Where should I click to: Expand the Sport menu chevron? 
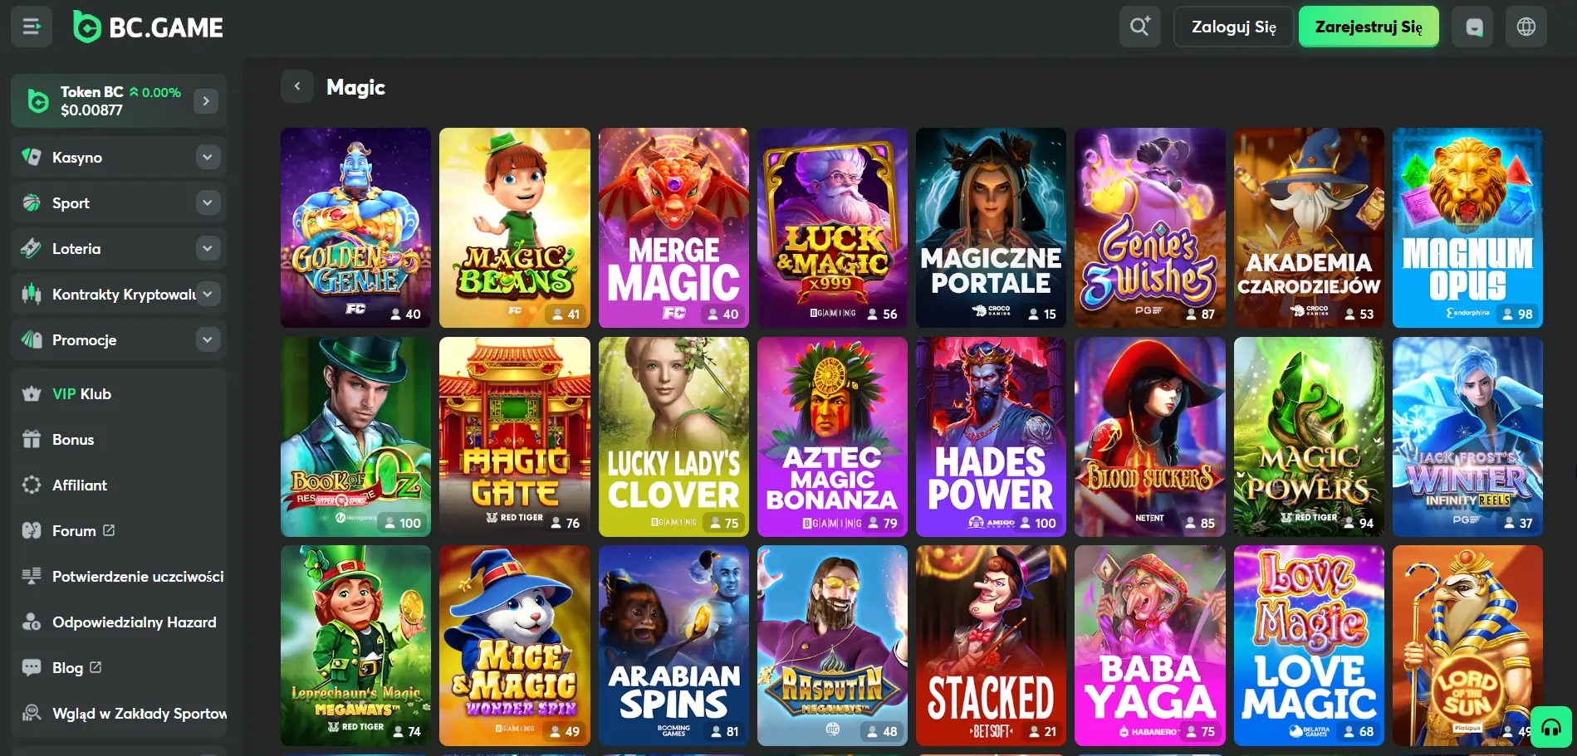(x=208, y=202)
